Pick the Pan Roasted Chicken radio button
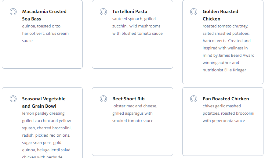Screen dimensions: 265x158 194,99
